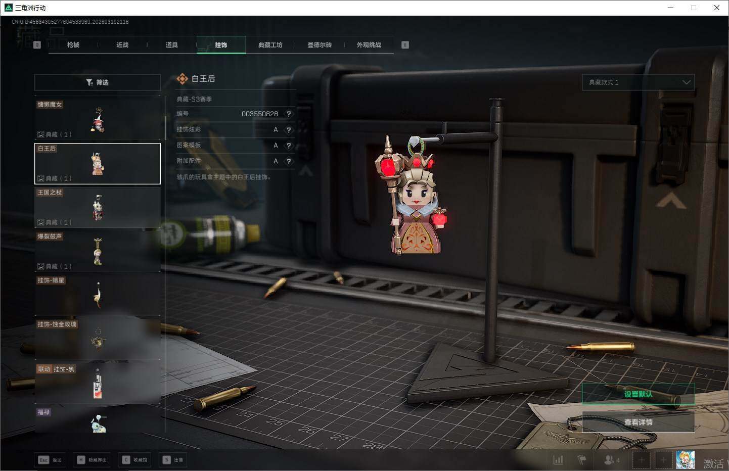729x471 pixels.
Task: Switch to the 枪械 tab
Action: coord(73,45)
